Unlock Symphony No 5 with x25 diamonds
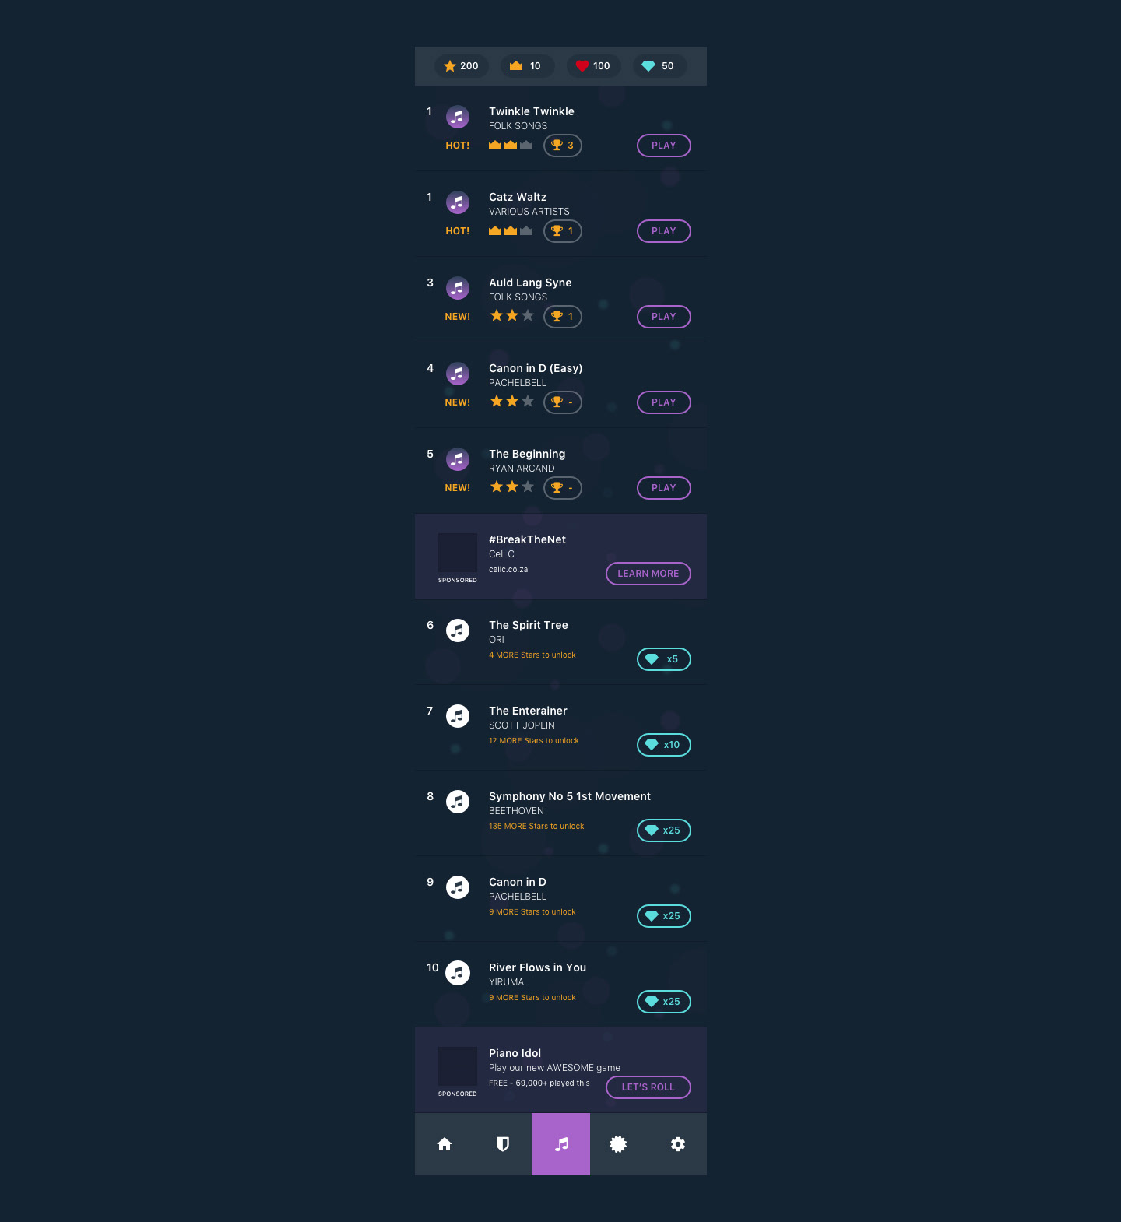The height and width of the screenshot is (1222, 1121). click(x=664, y=830)
